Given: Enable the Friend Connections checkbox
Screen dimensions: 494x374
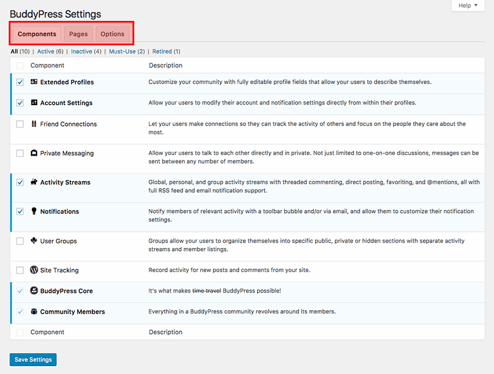Looking at the screenshot, I should point(20,124).
